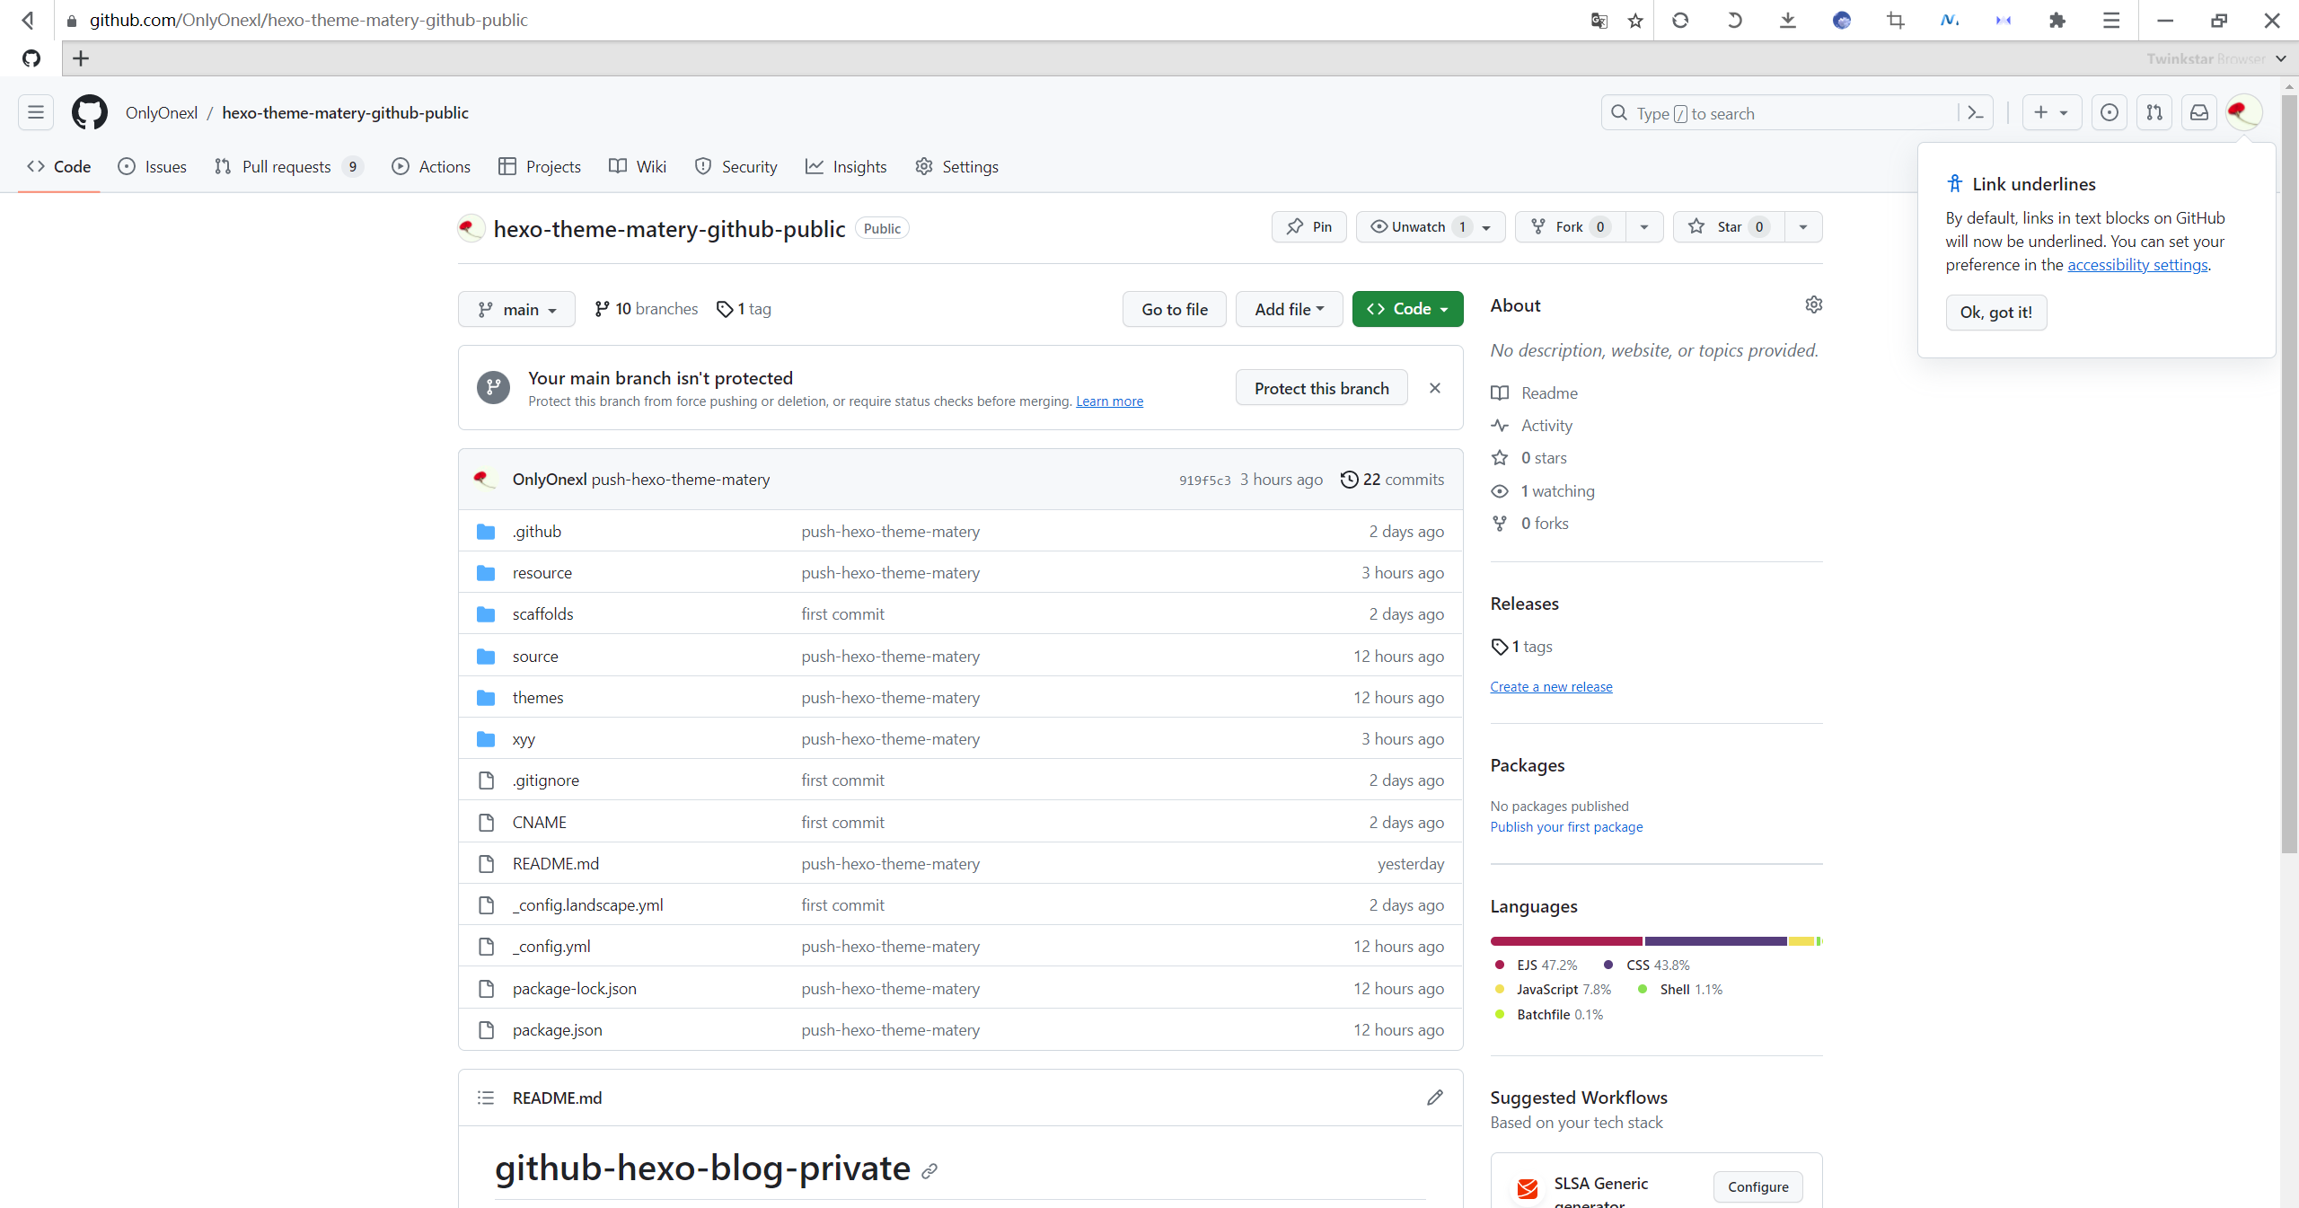Screen dimensions: 2299x1208
Task: Click the browser translate icon
Action: pos(1599,20)
